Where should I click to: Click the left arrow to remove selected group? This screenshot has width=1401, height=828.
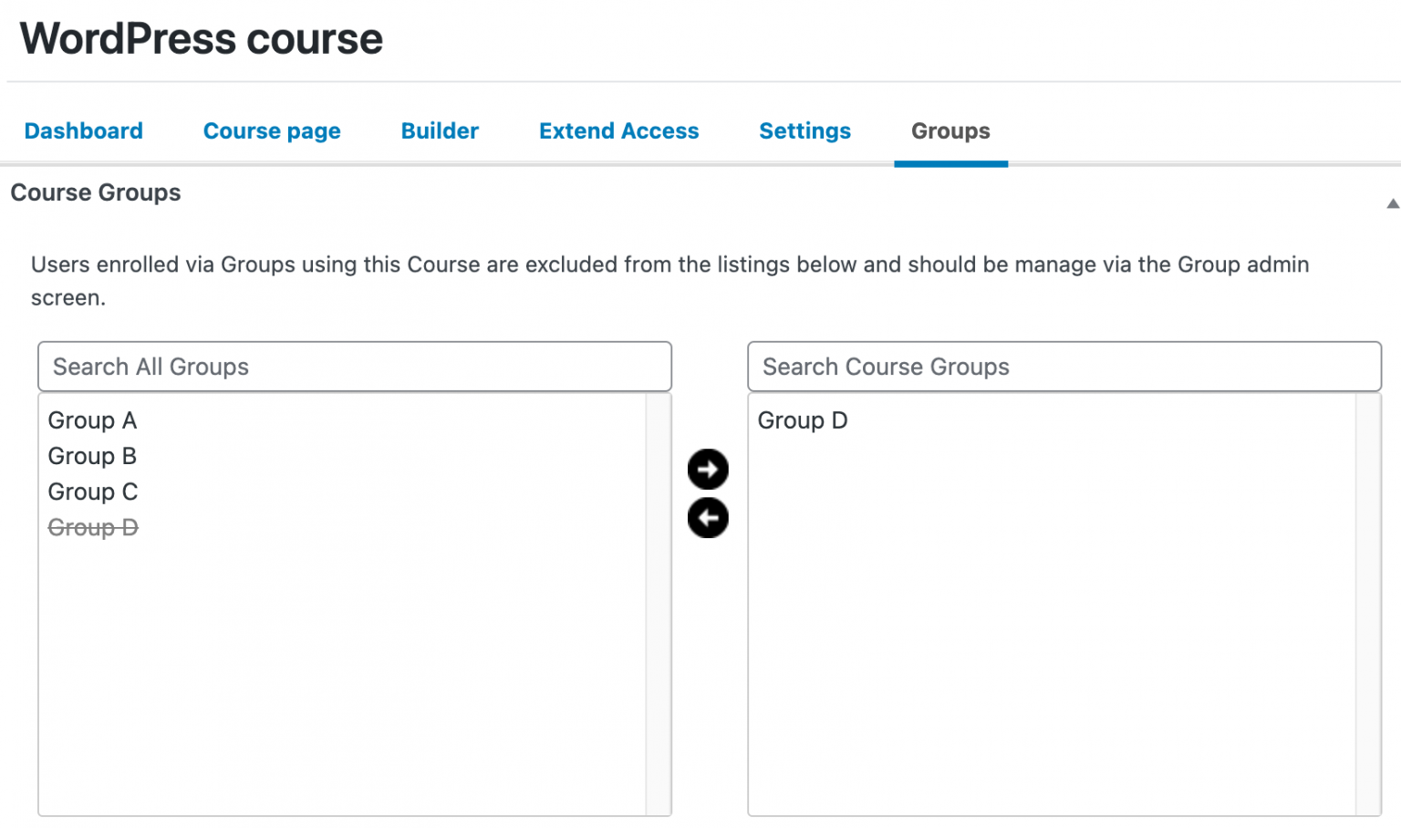[708, 518]
